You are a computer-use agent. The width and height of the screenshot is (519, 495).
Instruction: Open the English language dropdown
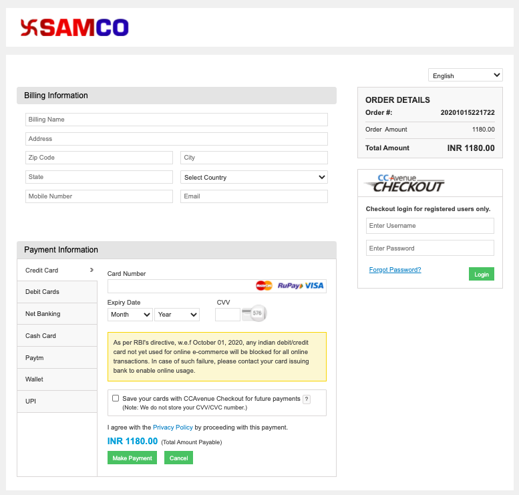[x=465, y=75]
